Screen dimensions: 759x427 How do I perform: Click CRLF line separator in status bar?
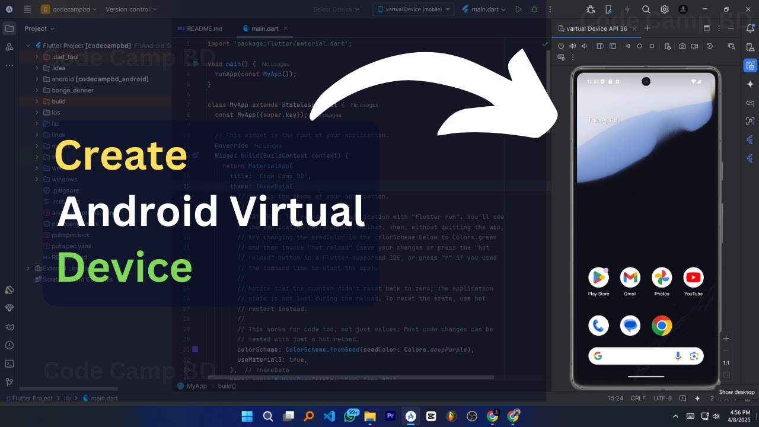point(639,399)
